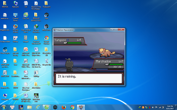The image size is (177, 110).
Task: Open File Explorer from the taskbar
Action: coord(29,108)
